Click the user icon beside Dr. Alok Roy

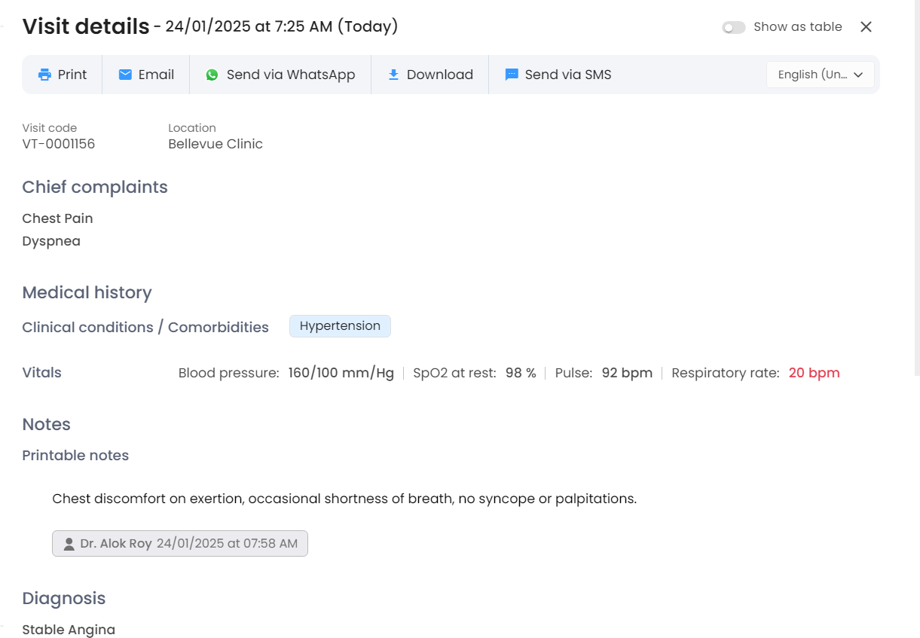click(x=69, y=544)
